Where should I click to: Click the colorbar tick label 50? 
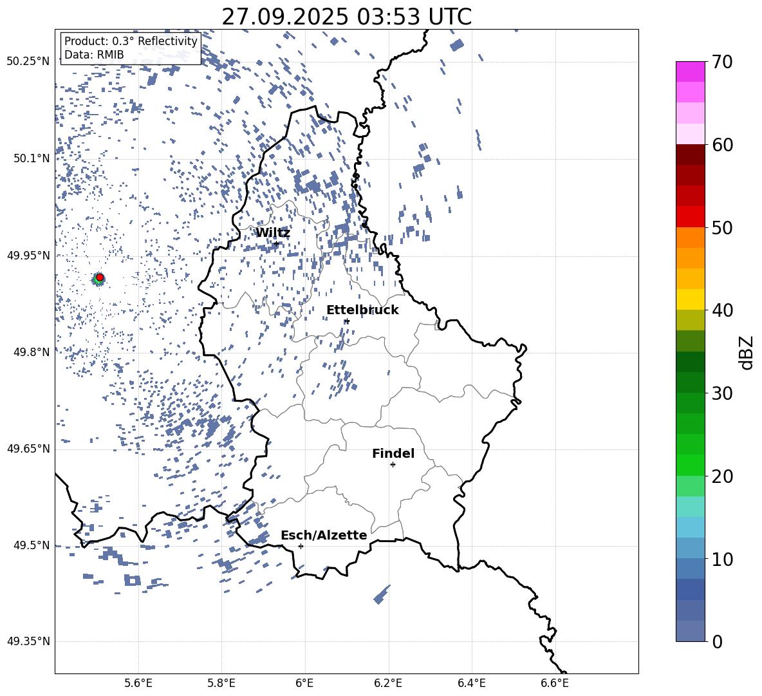723,228
